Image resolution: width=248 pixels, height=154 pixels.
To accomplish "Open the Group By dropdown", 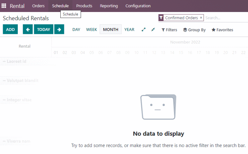I will (x=194, y=30).
